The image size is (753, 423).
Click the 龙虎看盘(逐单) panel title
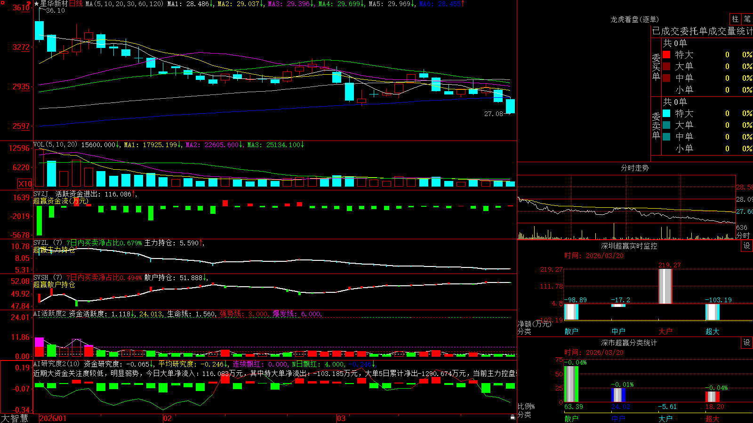coord(634,19)
